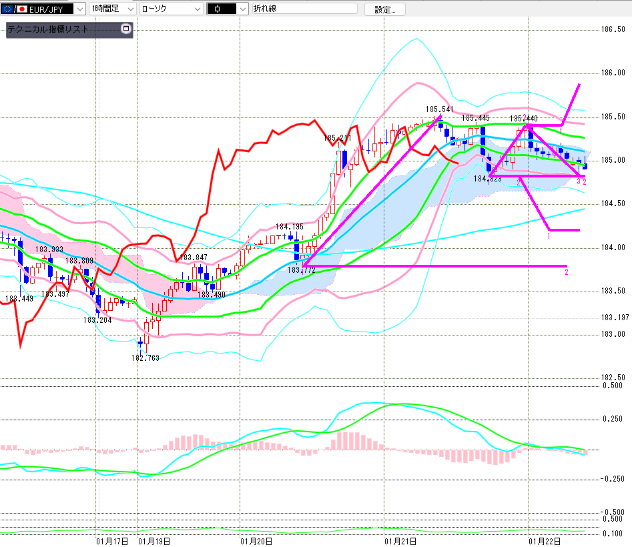The height and width of the screenshot is (547, 632).
Task: Click the 183.204 low price label
Action: (97, 320)
